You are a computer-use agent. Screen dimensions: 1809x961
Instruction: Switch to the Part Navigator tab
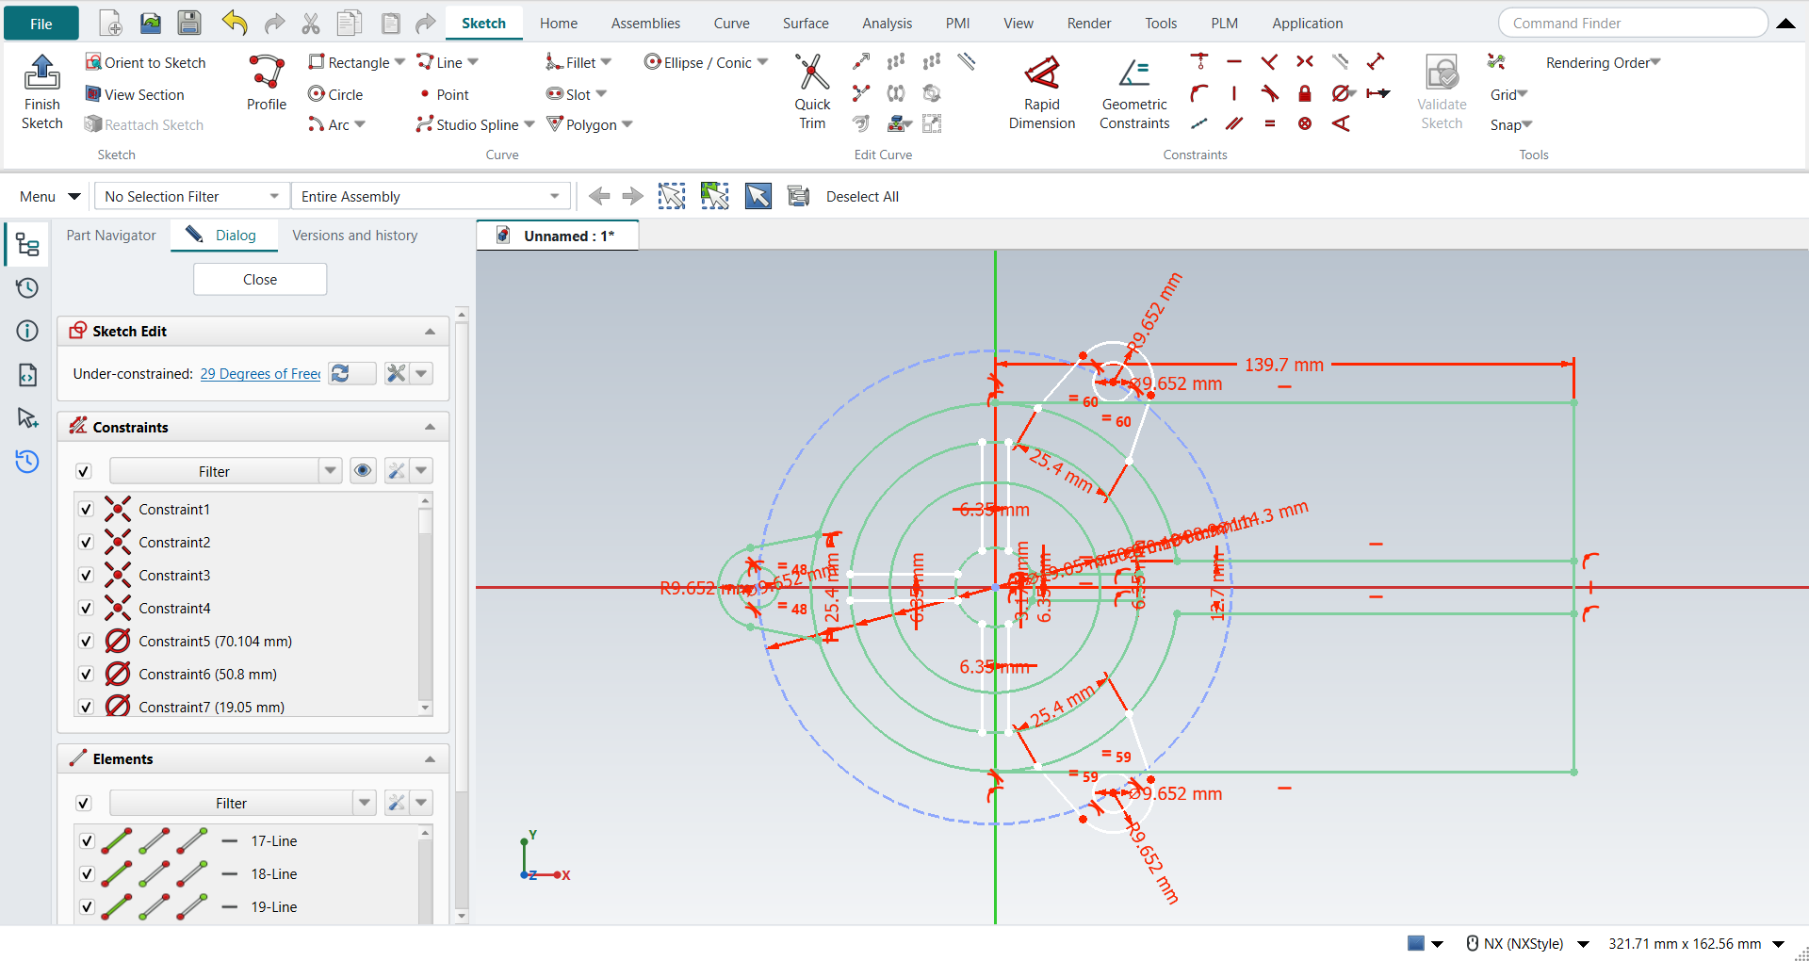(111, 236)
